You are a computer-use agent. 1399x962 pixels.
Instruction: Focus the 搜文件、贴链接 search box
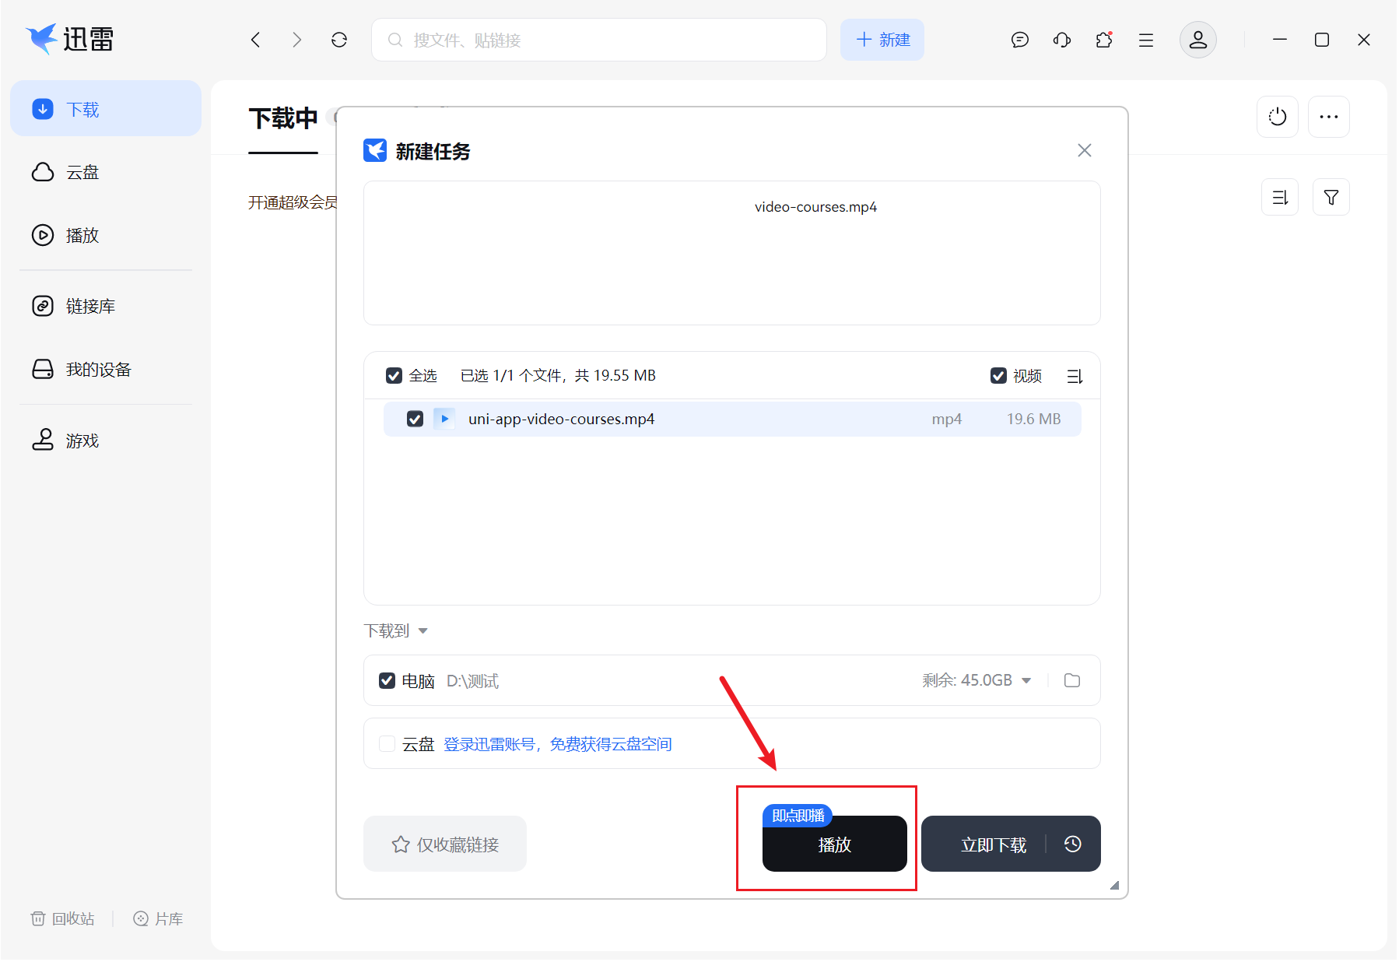point(599,40)
